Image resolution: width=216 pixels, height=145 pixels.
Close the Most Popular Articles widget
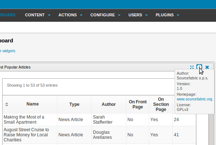coord(207,67)
